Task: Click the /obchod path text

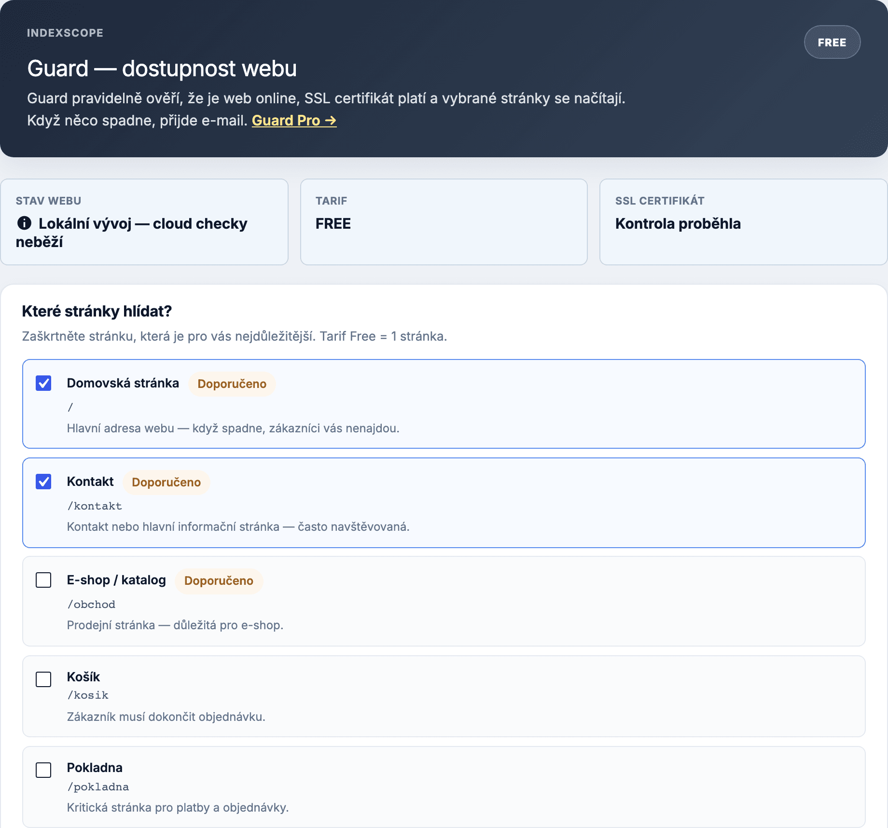Action: [91, 605]
